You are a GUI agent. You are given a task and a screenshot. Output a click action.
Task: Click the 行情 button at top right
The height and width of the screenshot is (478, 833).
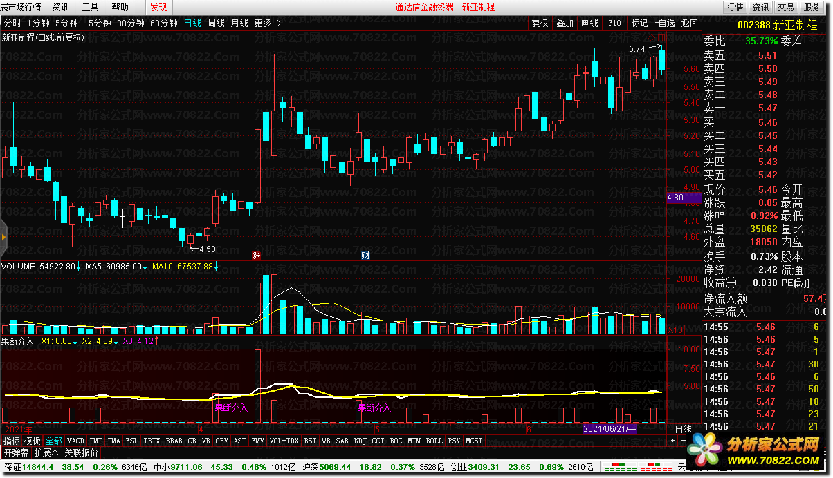[x=735, y=7]
